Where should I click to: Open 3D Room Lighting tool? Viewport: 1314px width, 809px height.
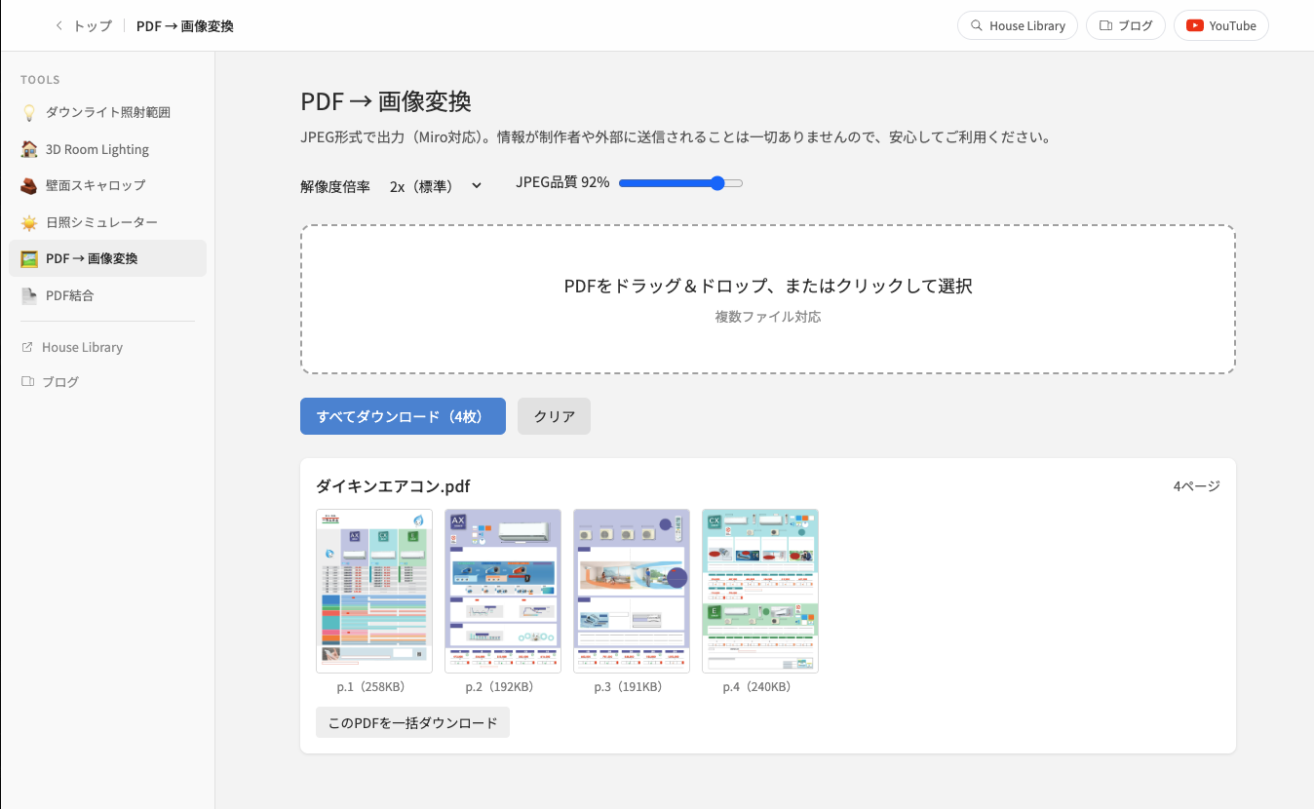pos(107,149)
